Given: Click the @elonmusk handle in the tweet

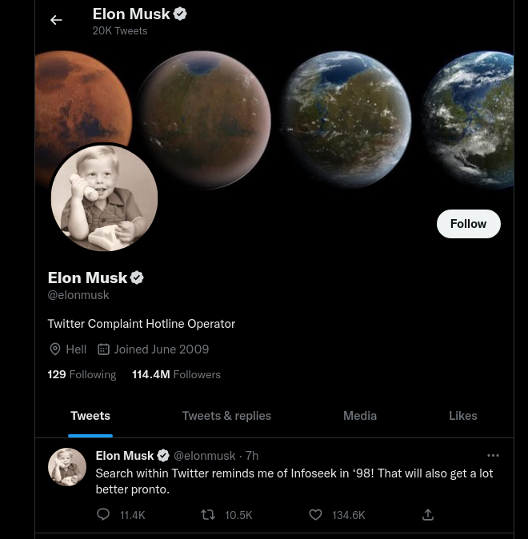Looking at the screenshot, I should click(204, 456).
